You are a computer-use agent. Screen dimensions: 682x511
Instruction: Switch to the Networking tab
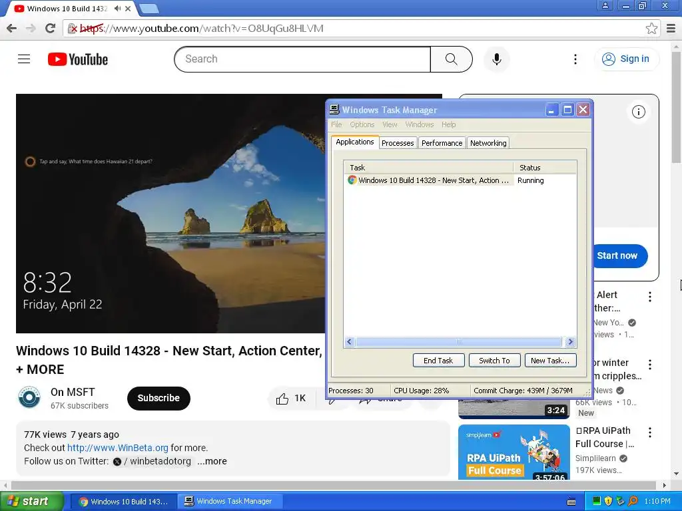click(x=488, y=143)
